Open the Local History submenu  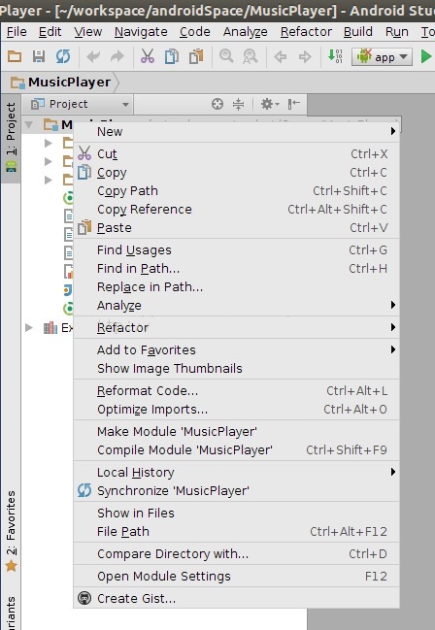coord(236,472)
